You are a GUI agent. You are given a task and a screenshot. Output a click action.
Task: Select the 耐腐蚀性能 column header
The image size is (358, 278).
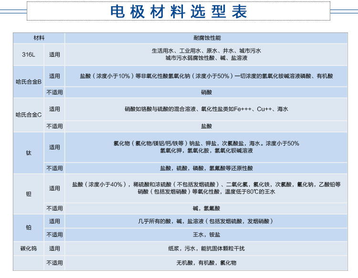pos(207,38)
